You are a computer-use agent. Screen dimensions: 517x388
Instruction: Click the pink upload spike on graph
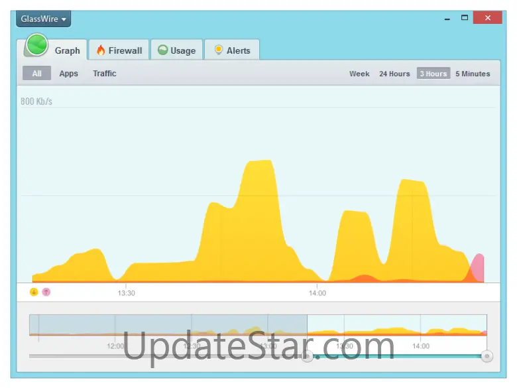(x=478, y=267)
